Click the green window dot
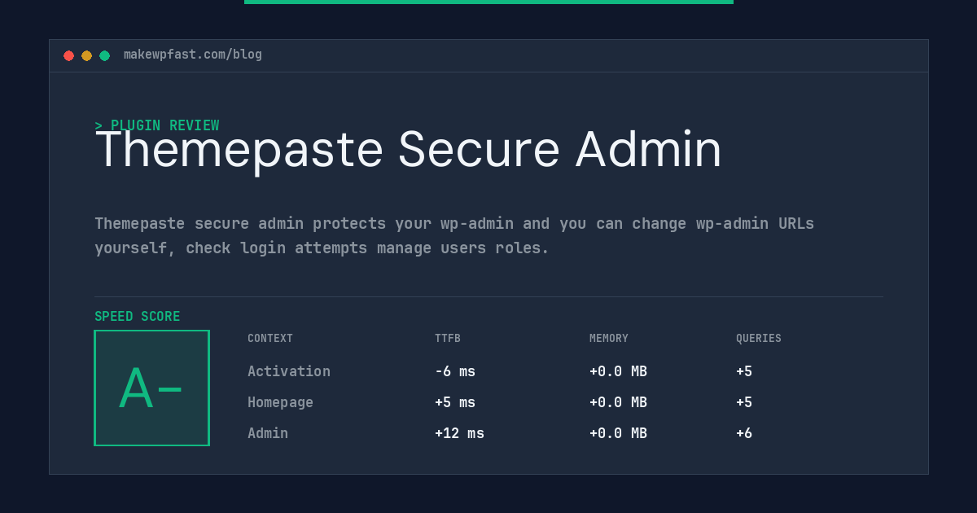This screenshot has width=977, height=513. coord(104,55)
